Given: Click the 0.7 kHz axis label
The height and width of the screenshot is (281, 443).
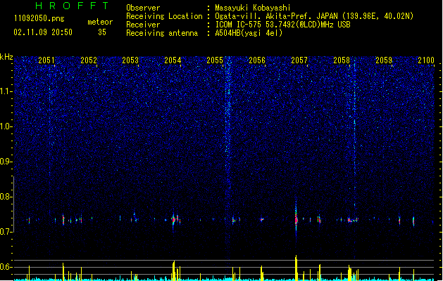Looking at the screenshot, I should 6,232.
